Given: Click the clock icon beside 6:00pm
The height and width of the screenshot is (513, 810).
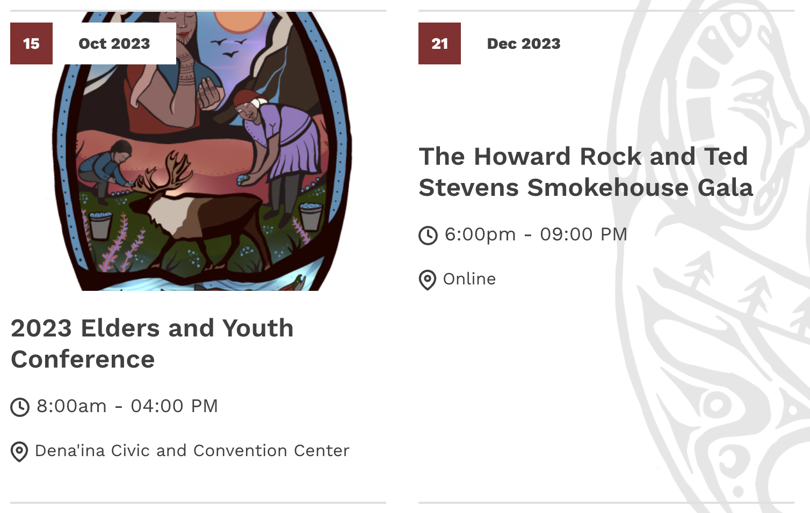Looking at the screenshot, I should 428,236.
